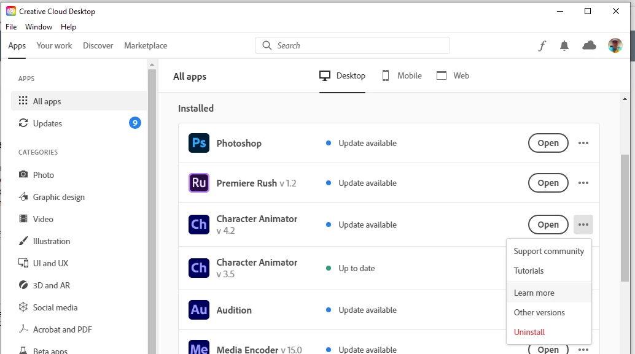The height and width of the screenshot is (354, 635).
Task: Choose Learn more from context menu
Action: coord(549,293)
